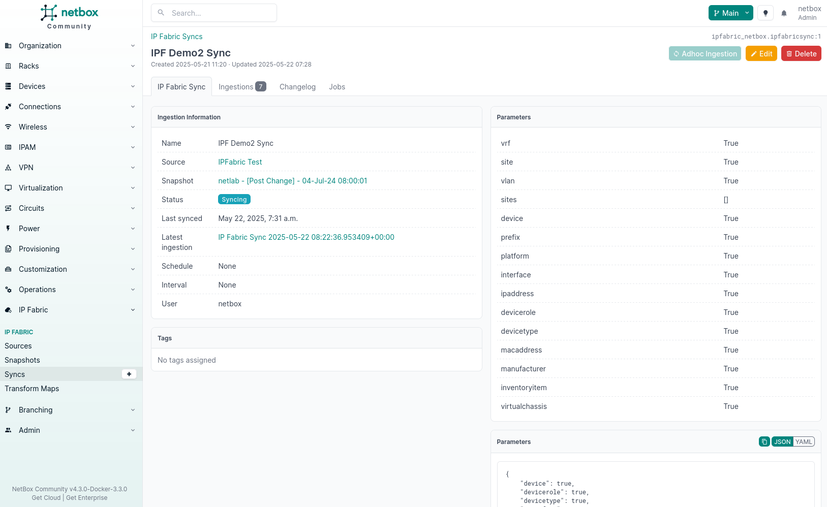This screenshot has width=827, height=507.
Task: Click the Branching sidebar icon
Action: point(8,410)
